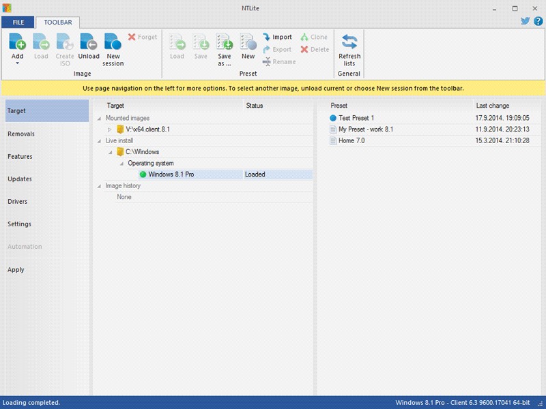546x409 pixels.
Task: Select Test Preset 1 in list
Action: click(356, 118)
